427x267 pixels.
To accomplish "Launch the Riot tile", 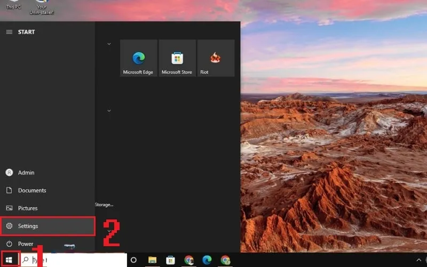I will click(216, 58).
